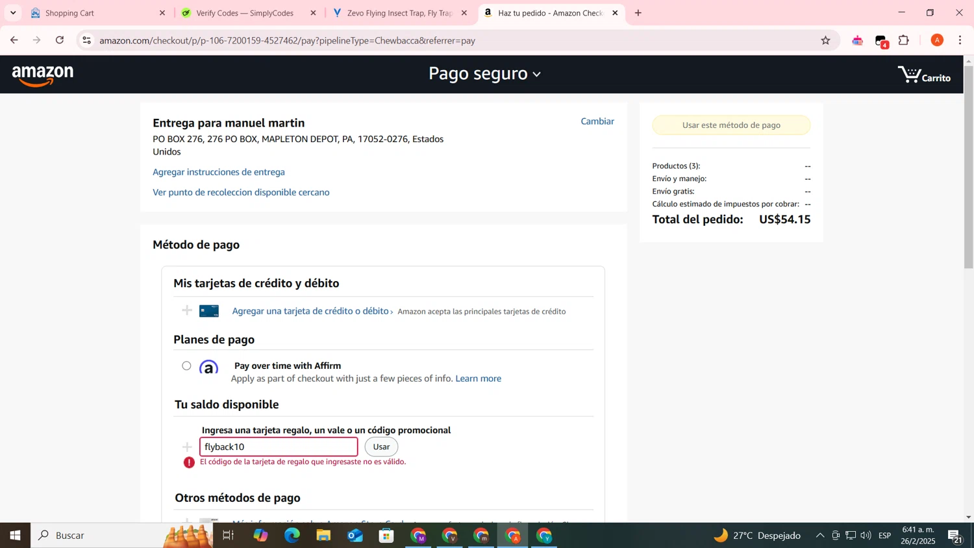Click plus icon beside gift card field
This screenshot has height=548, width=974.
coord(187,447)
